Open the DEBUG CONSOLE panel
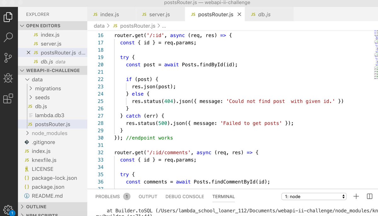378x216 pixels. 185,196
